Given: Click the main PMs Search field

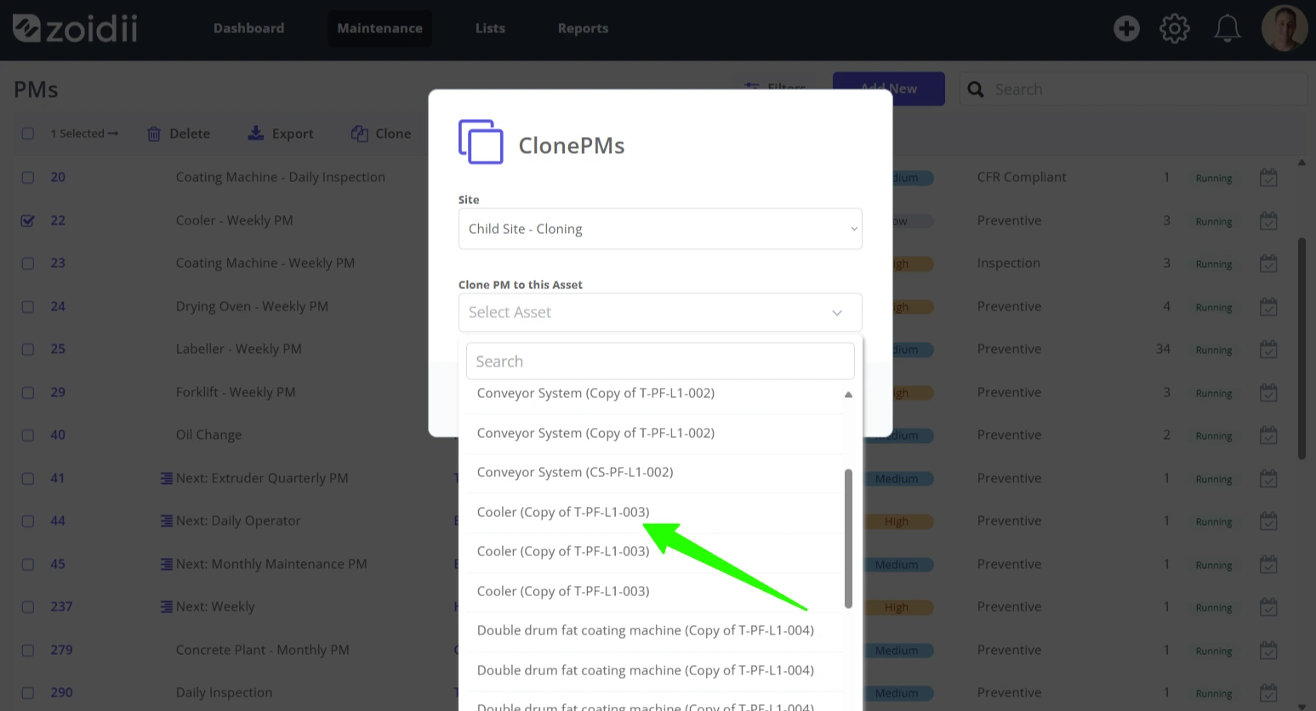Looking at the screenshot, I should pyautogui.click(x=1133, y=89).
